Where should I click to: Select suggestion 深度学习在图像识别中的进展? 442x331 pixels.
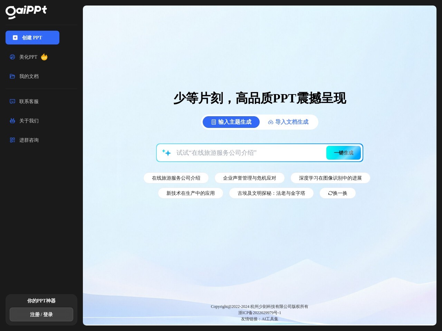(330, 178)
